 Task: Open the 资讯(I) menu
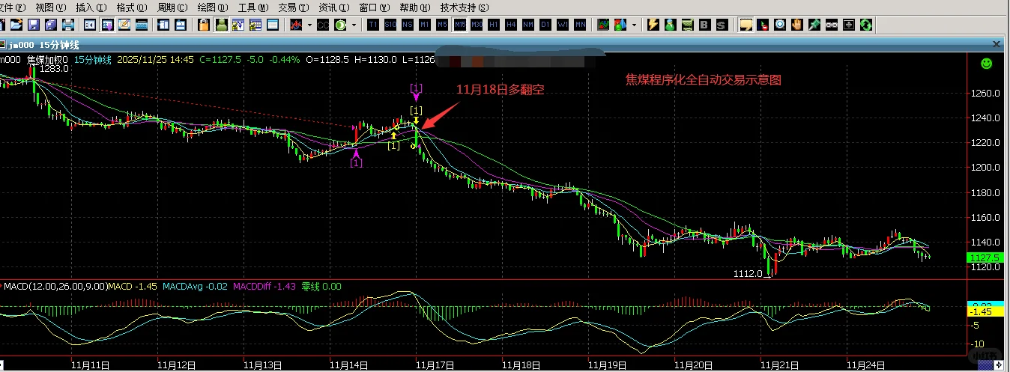(333, 7)
